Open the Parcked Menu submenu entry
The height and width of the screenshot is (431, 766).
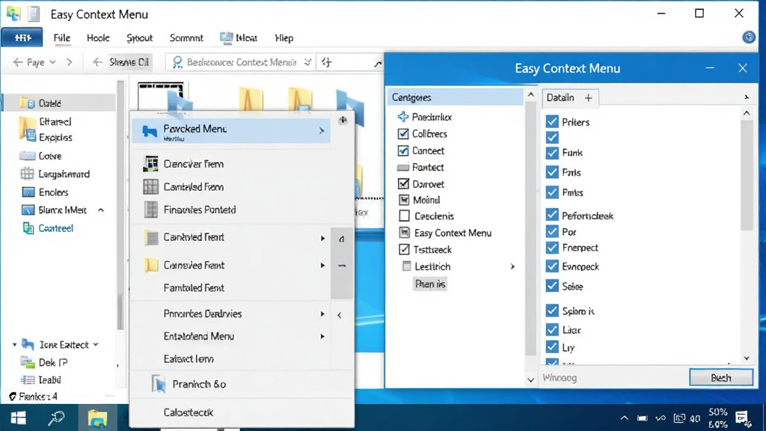231,131
